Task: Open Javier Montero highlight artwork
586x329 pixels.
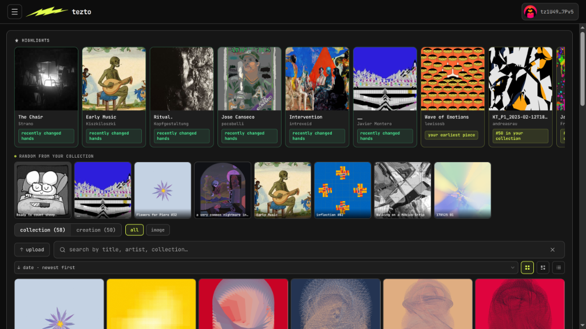Action: 385,79
